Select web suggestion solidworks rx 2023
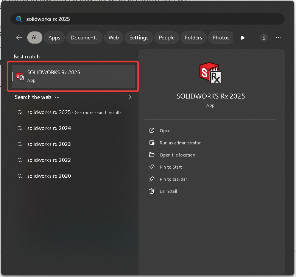Image resolution: width=296 pixels, height=277 pixels. coord(73,144)
